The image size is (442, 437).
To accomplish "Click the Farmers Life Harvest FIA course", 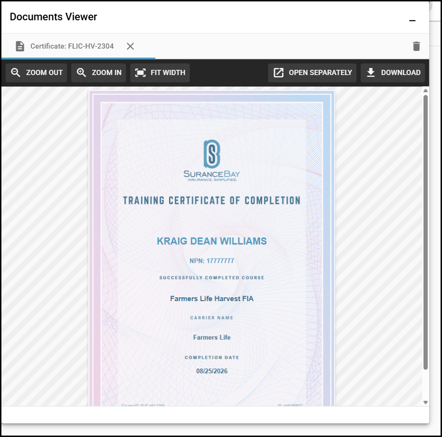I will (x=212, y=299).
